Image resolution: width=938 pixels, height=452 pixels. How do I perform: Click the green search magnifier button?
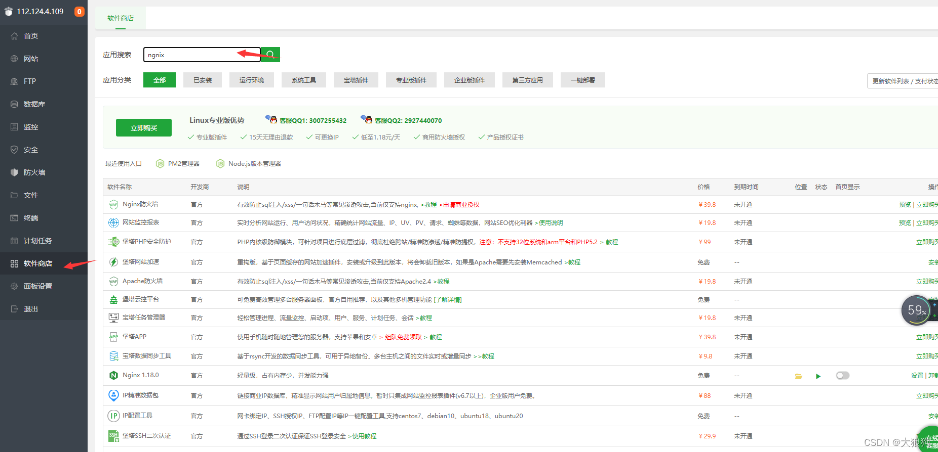point(270,54)
